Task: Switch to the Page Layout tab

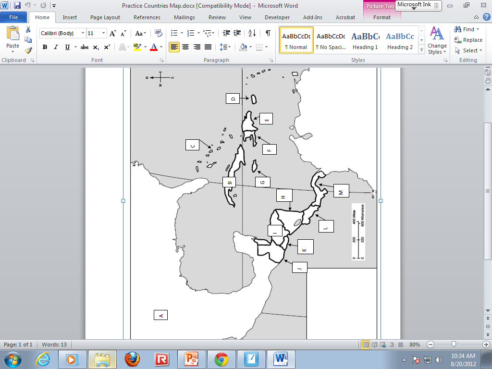Action: [x=105, y=17]
